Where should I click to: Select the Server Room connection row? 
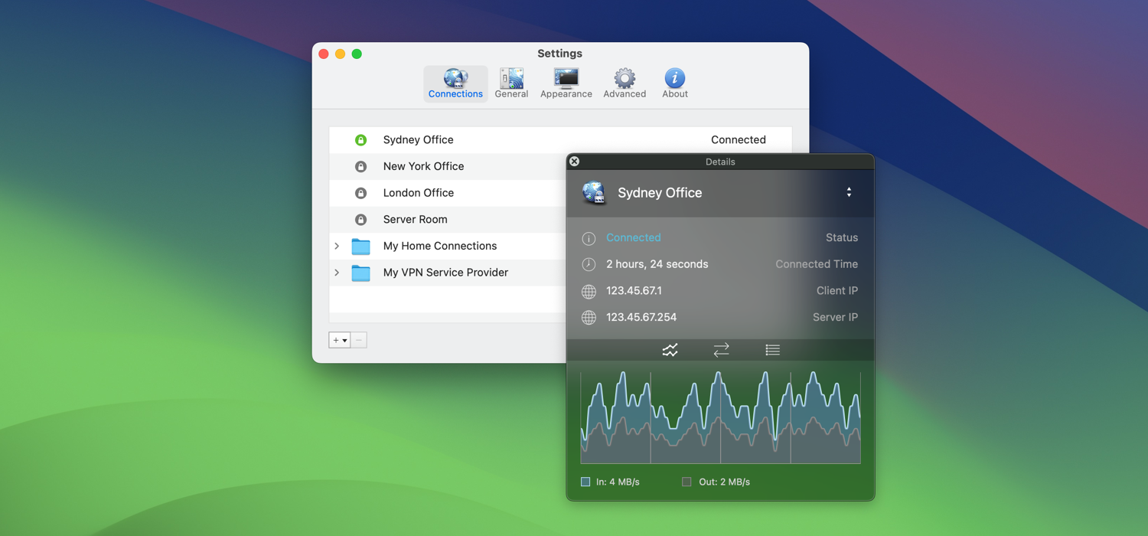tap(448, 220)
